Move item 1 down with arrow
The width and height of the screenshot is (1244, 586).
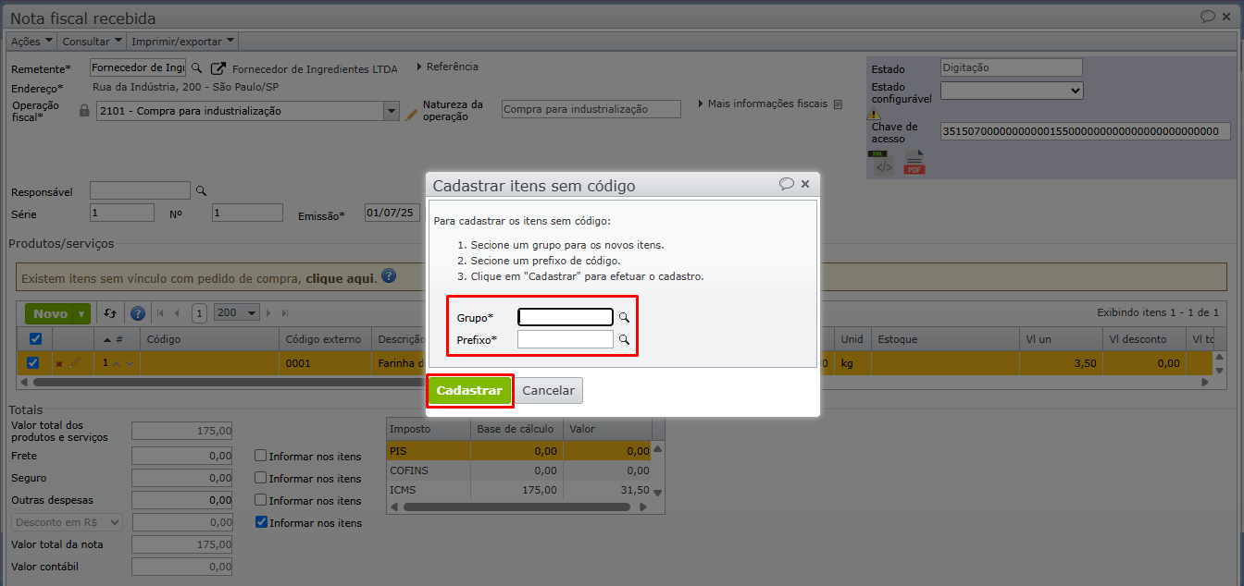click(x=130, y=364)
